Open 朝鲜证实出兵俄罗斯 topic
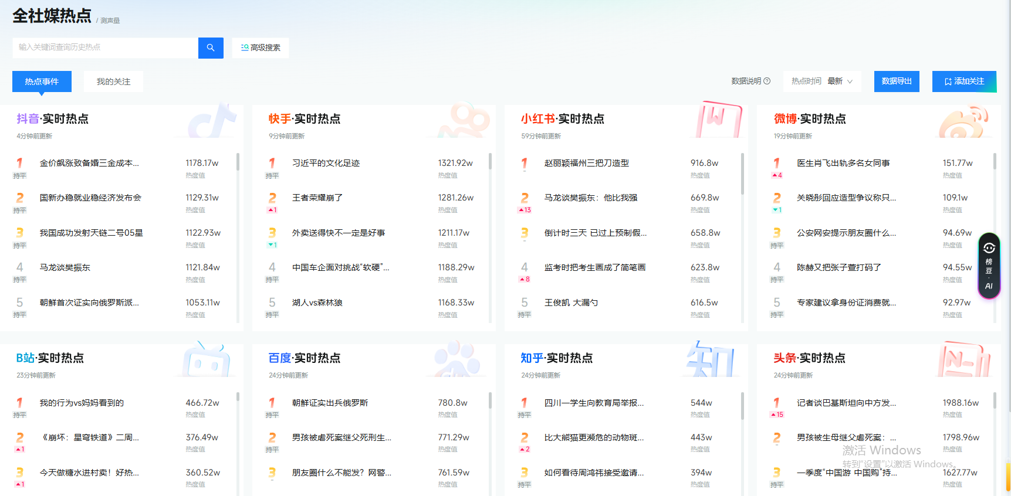Viewport: 1011px width, 496px height. [330, 403]
